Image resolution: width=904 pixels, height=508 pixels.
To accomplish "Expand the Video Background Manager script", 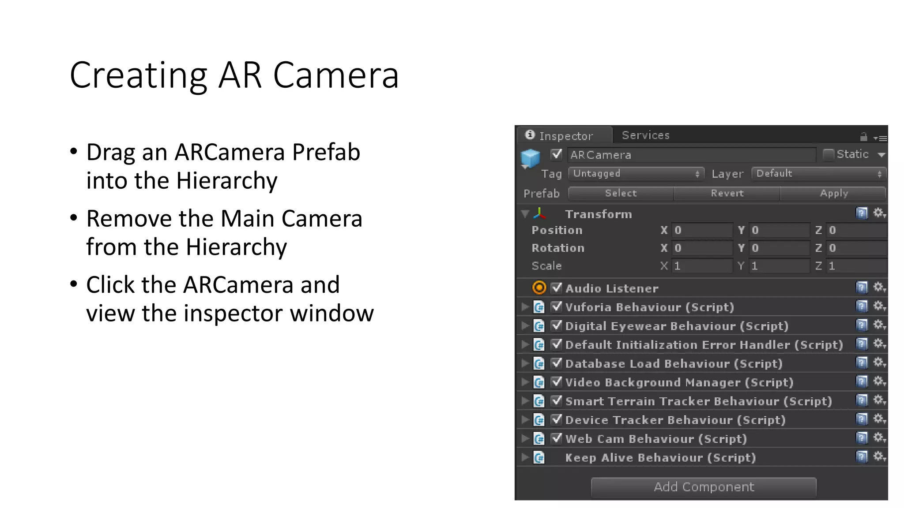I will click(525, 382).
